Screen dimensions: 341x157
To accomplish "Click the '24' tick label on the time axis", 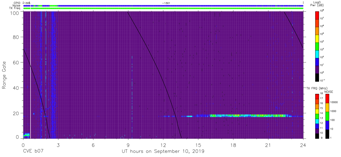I will [x=303, y=145].
